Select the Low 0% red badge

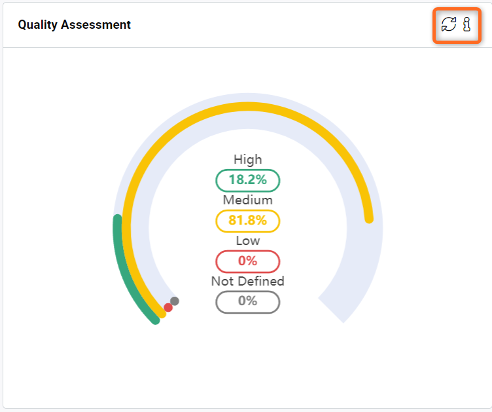click(247, 261)
